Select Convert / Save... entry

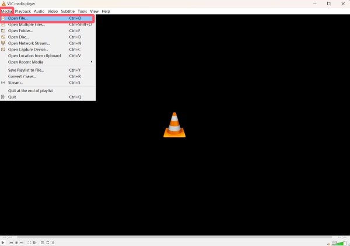coord(48,76)
